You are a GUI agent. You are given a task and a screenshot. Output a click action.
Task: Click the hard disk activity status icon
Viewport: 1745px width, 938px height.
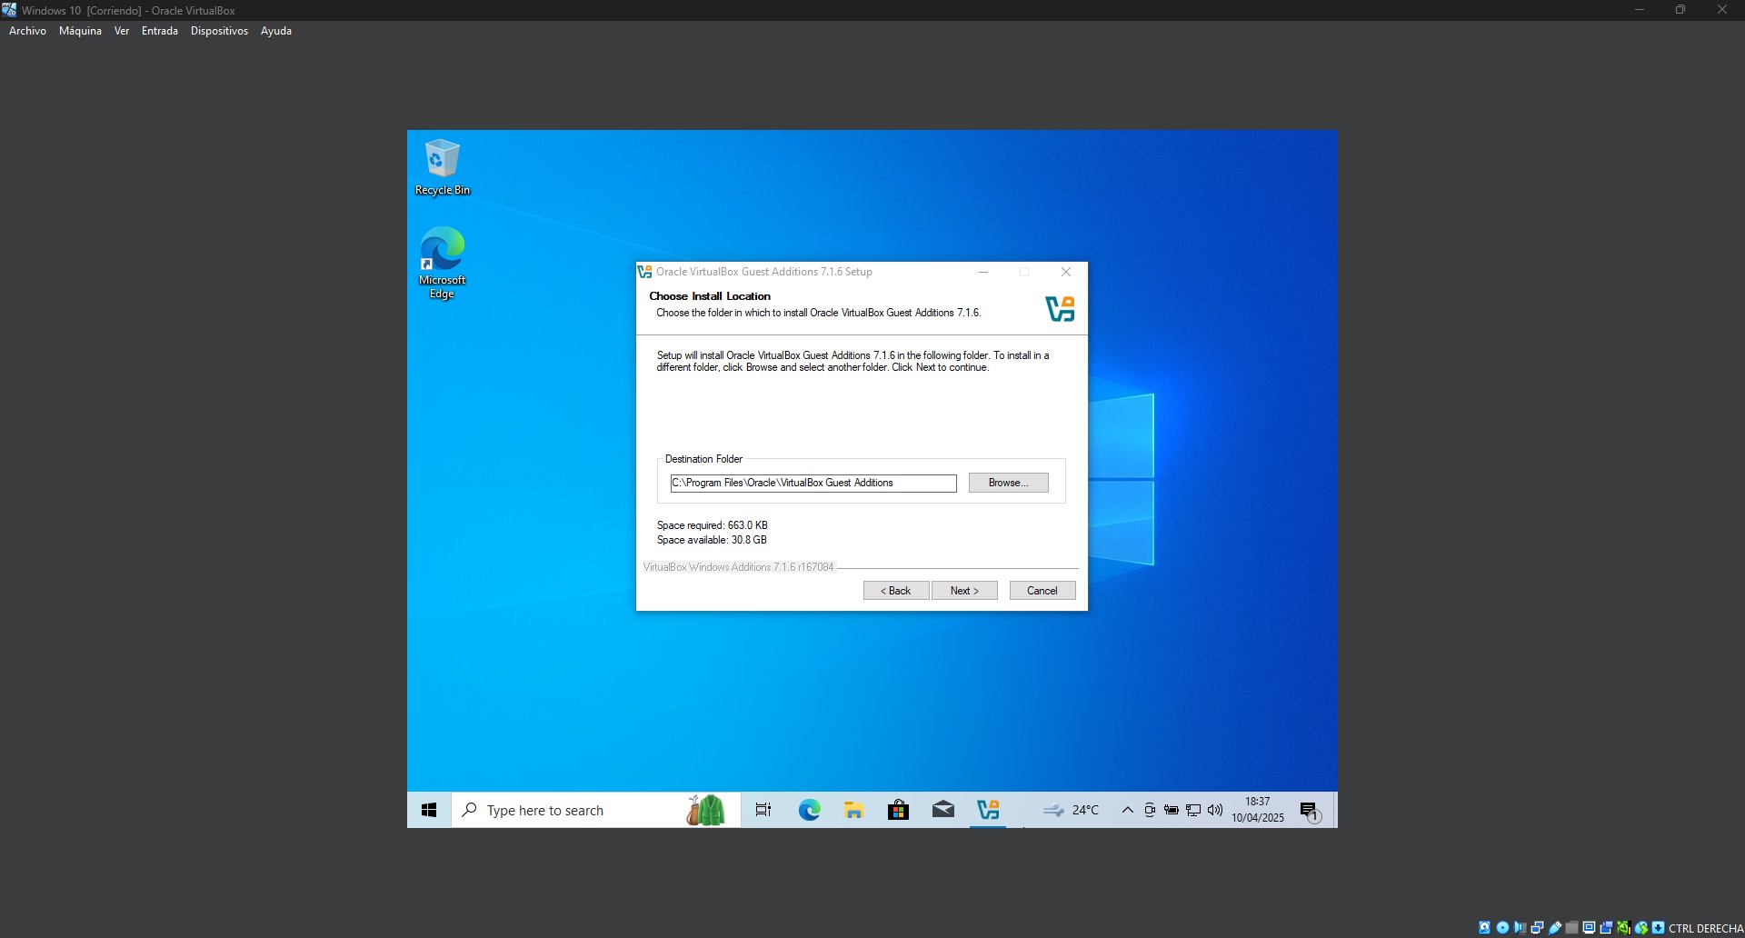(x=1484, y=928)
